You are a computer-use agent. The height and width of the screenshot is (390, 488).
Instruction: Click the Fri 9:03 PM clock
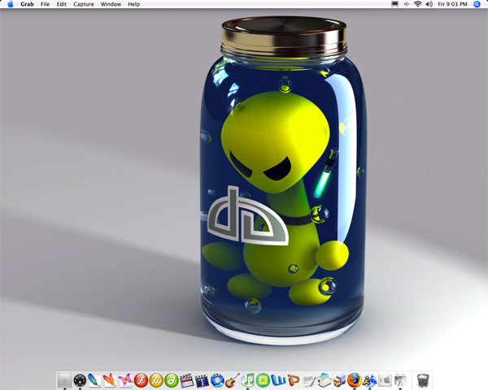[x=452, y=4]
